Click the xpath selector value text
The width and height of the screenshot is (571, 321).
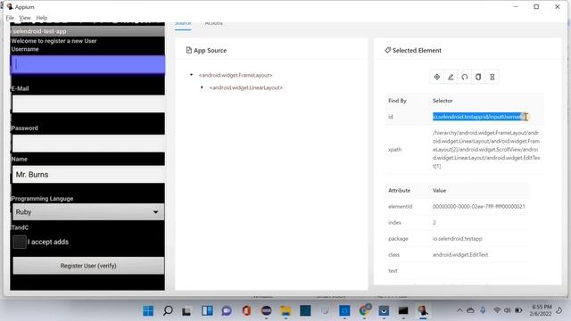(486, 150)
